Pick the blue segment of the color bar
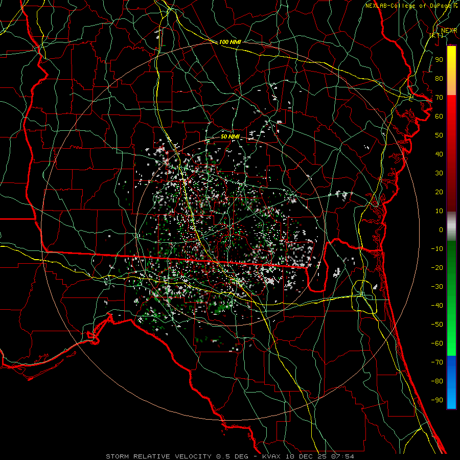 pyautogui.click(x=451, y=382)
